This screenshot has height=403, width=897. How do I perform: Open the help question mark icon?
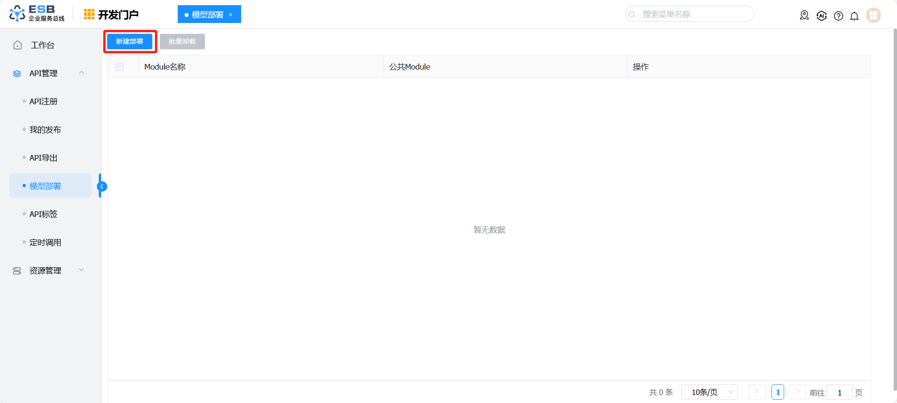point(838,16)
